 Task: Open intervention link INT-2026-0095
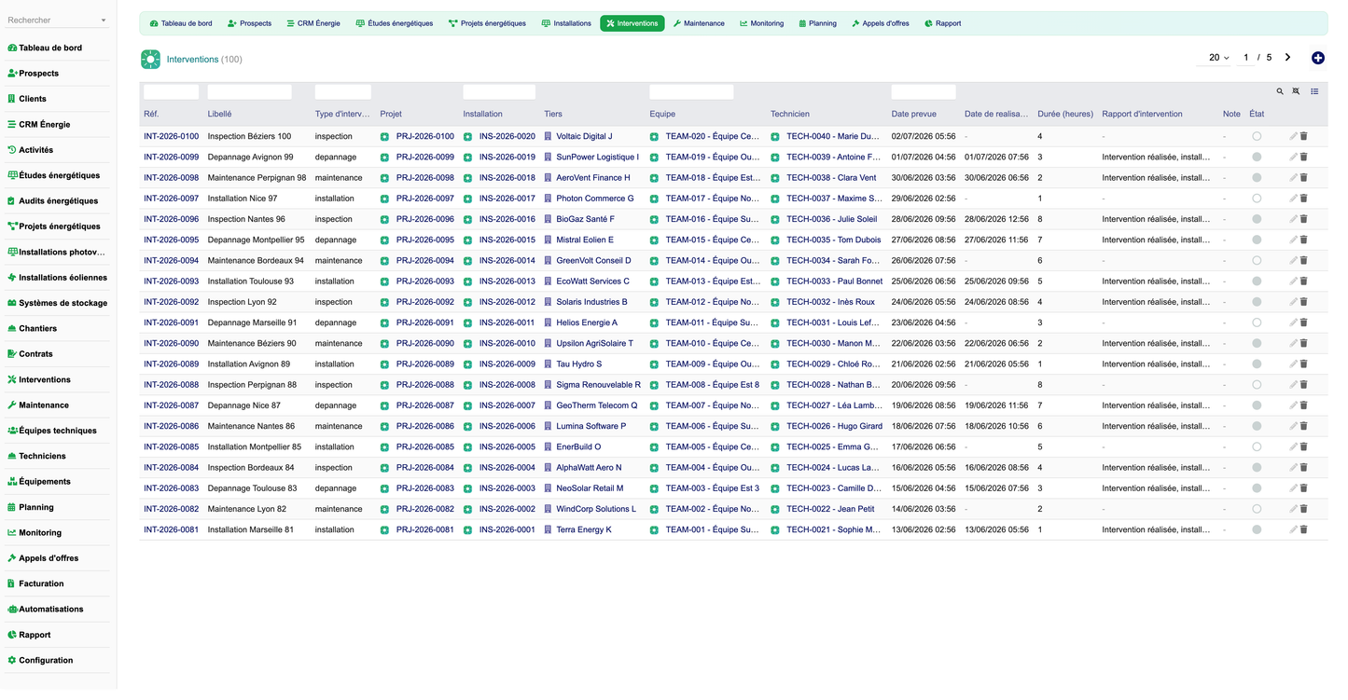[x=171, y=240]
